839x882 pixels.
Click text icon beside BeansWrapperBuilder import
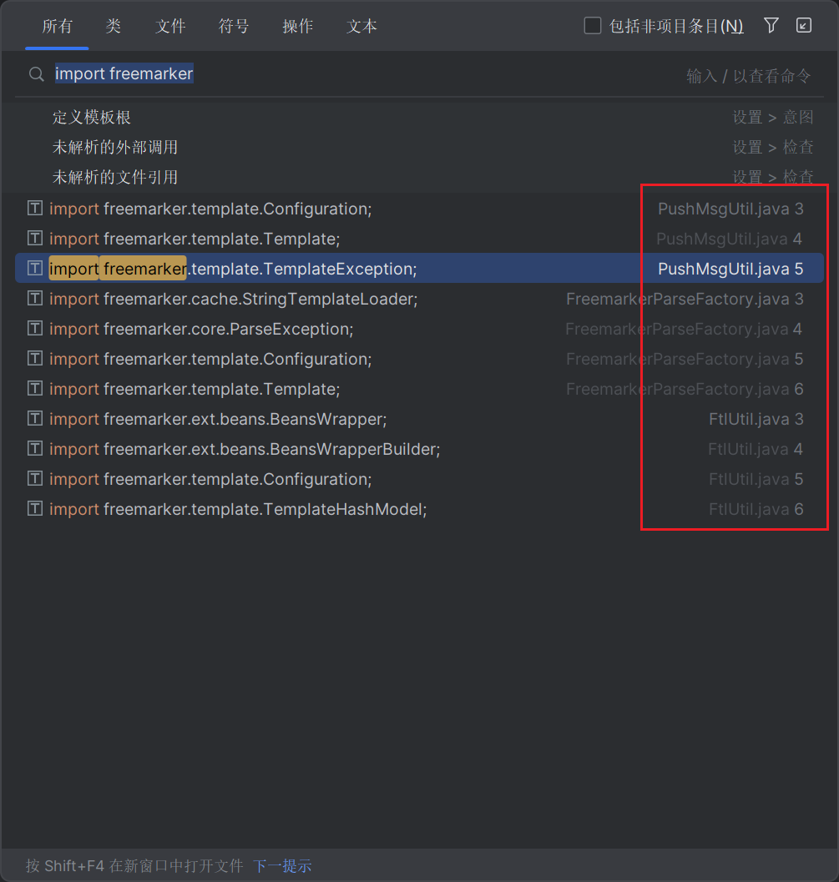pos(35,449)
